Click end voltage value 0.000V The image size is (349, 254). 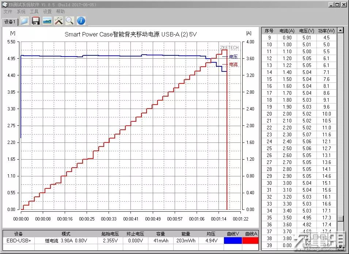point(135,241)
